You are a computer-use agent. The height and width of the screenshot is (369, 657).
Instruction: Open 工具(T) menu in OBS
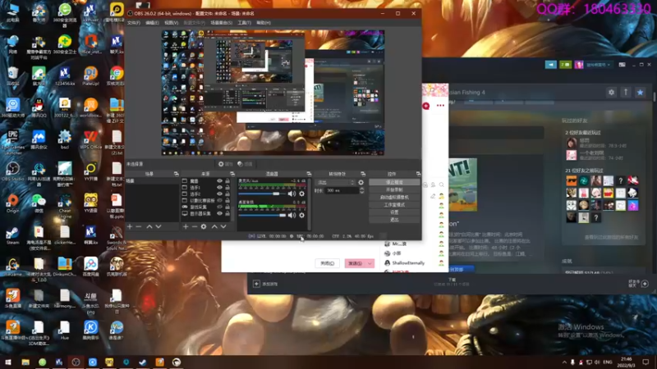pyautogui.click(x=244, y=23)
